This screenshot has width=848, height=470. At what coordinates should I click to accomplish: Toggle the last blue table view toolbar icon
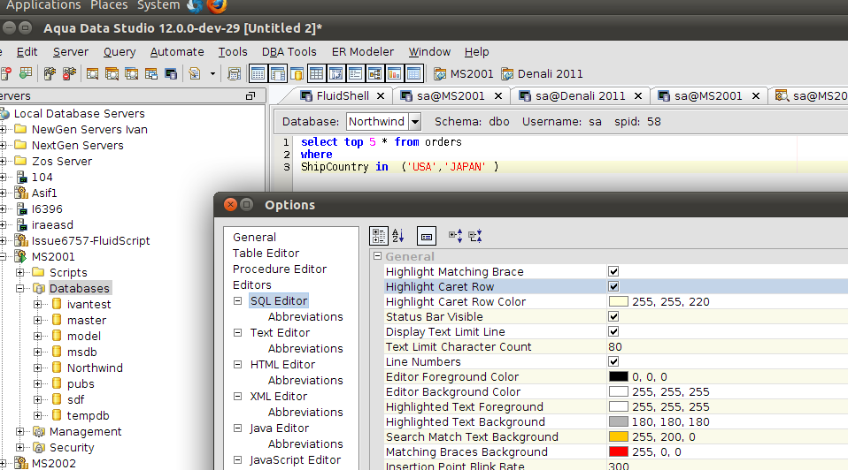pyautogui.click(x=413, y=73)
